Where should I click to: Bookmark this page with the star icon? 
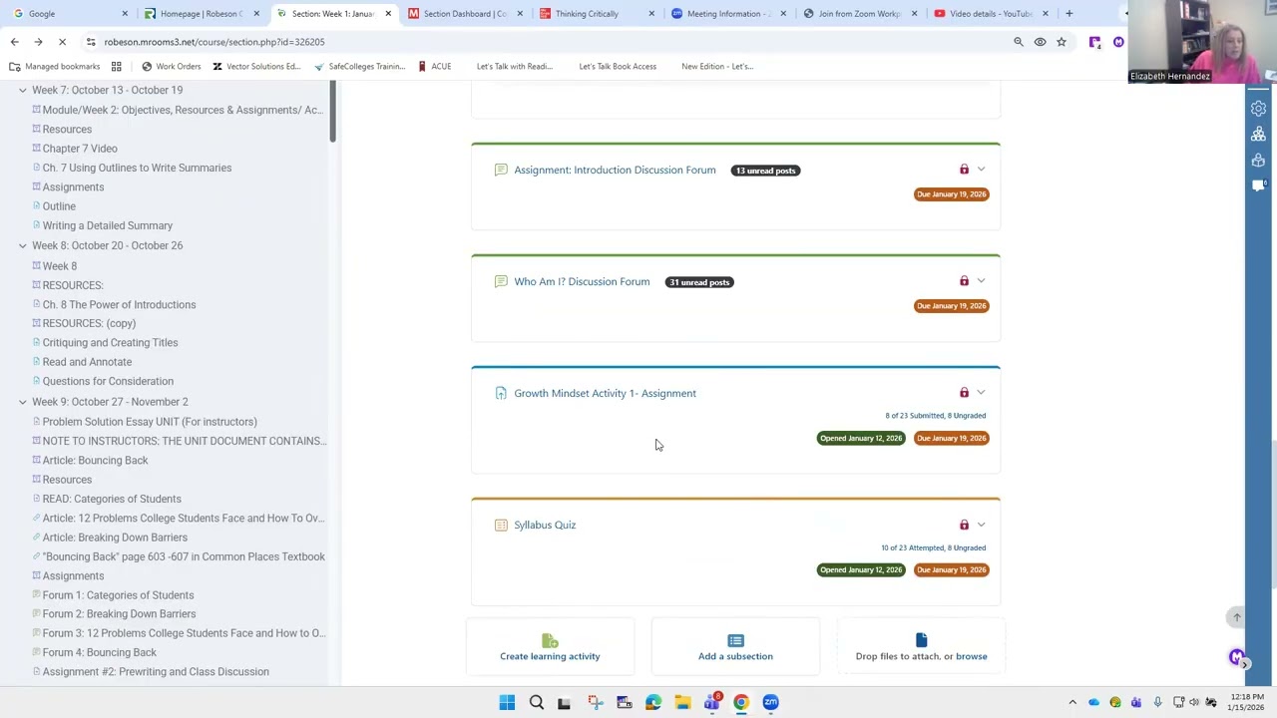pos(1062,42)
